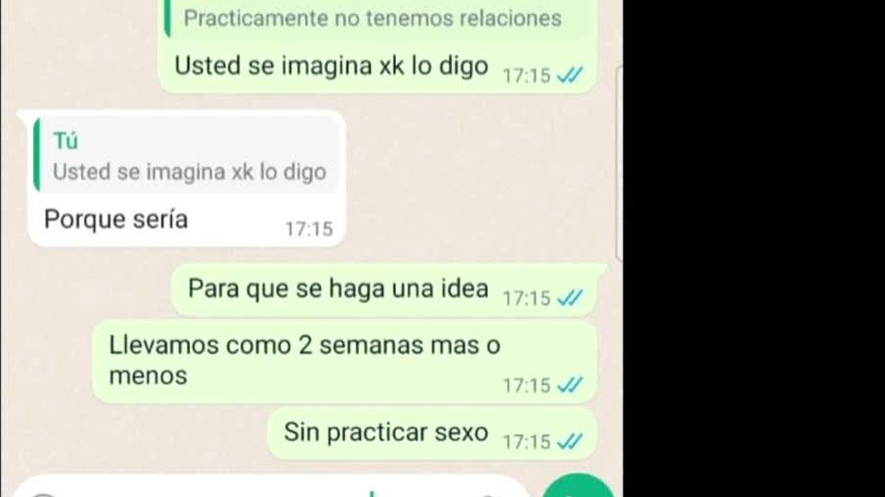
Task: Click 17:15 timestamp on 'Porque sería' message
Action: point(309,228)
